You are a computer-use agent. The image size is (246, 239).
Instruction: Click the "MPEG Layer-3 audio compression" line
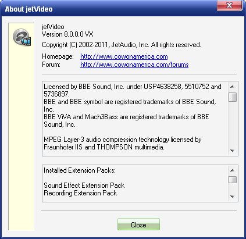(x=123, y=140)
